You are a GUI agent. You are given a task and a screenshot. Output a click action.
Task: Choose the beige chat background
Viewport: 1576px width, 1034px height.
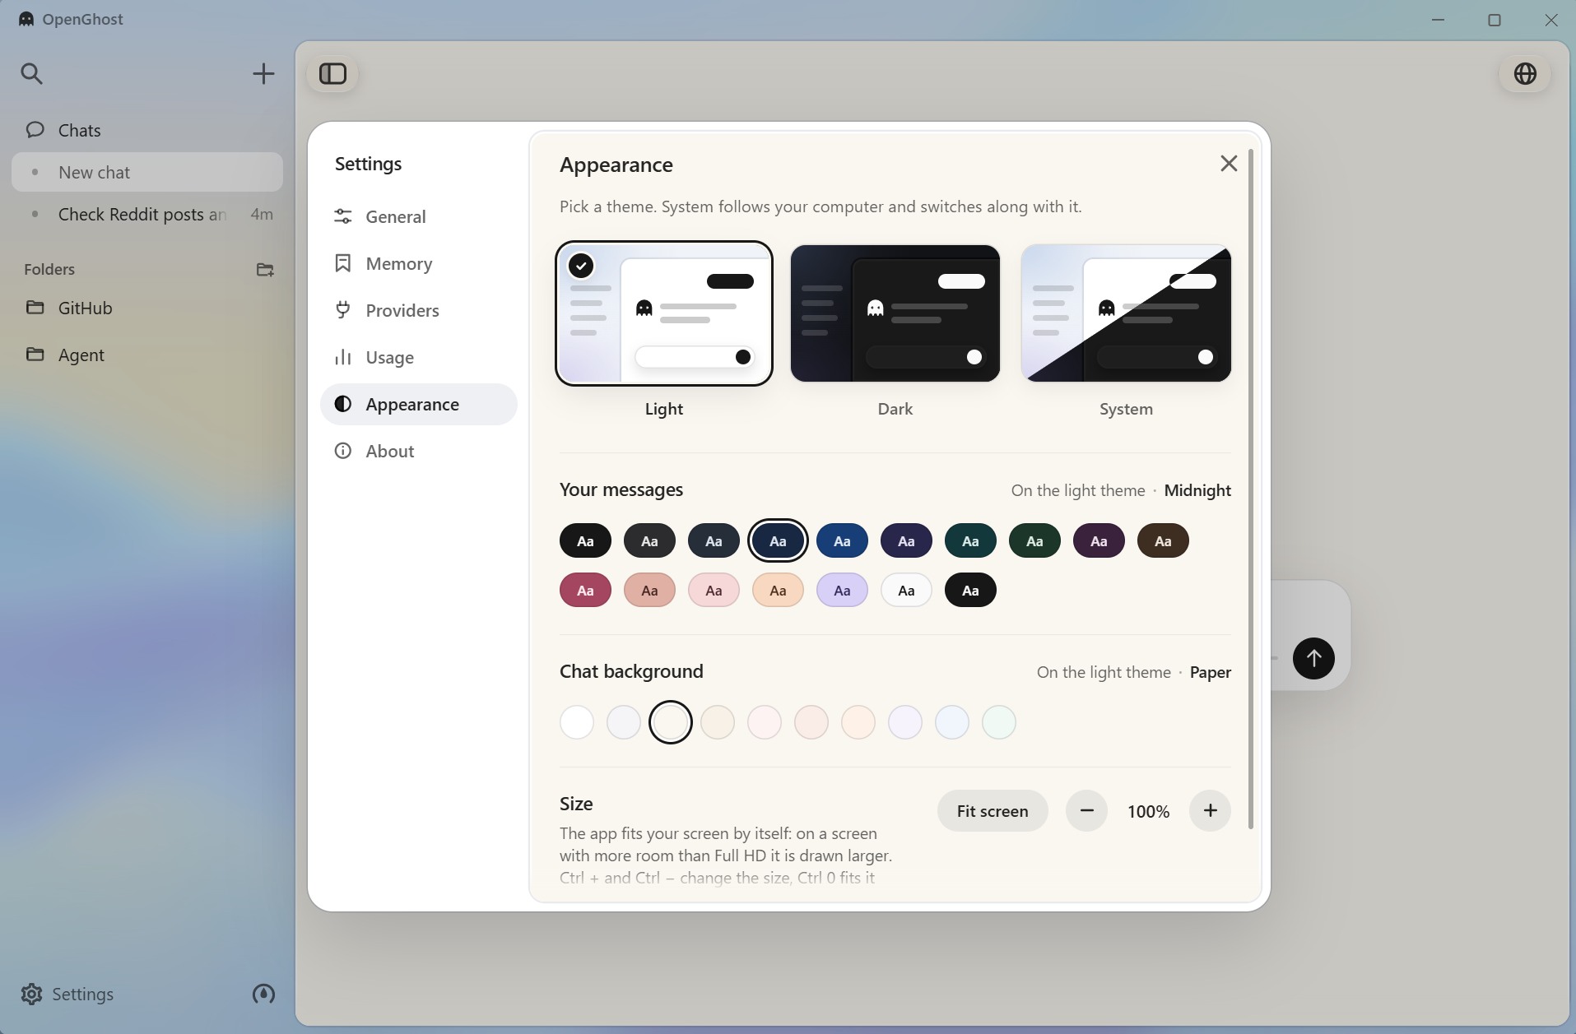click(718, 722)
